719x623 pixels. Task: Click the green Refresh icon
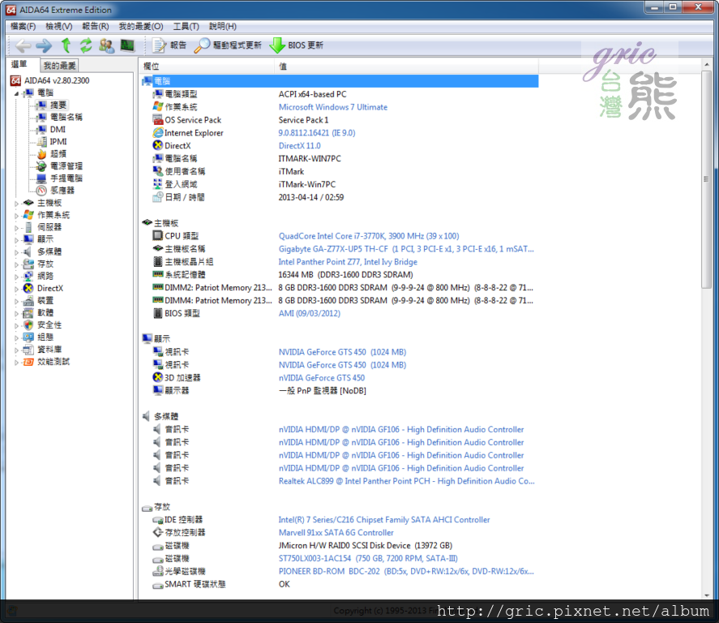pyautogui.click(x=86, y=45)
